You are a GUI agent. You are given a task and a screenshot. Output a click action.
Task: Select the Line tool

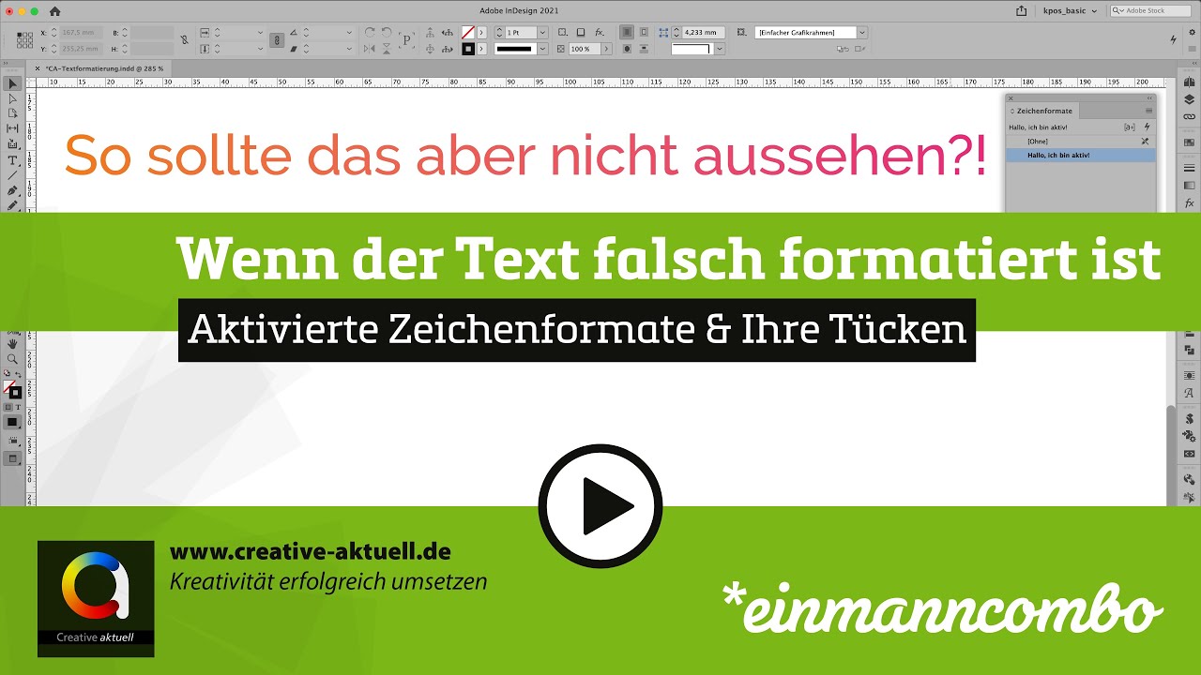click(x=12, y=175)
